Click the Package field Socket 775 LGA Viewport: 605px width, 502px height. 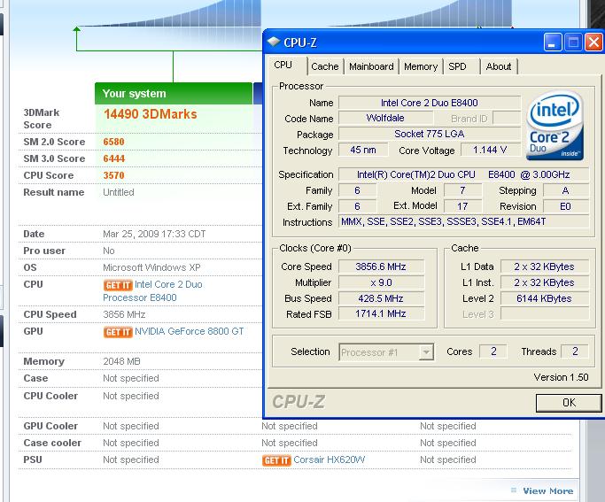[430, 135]
